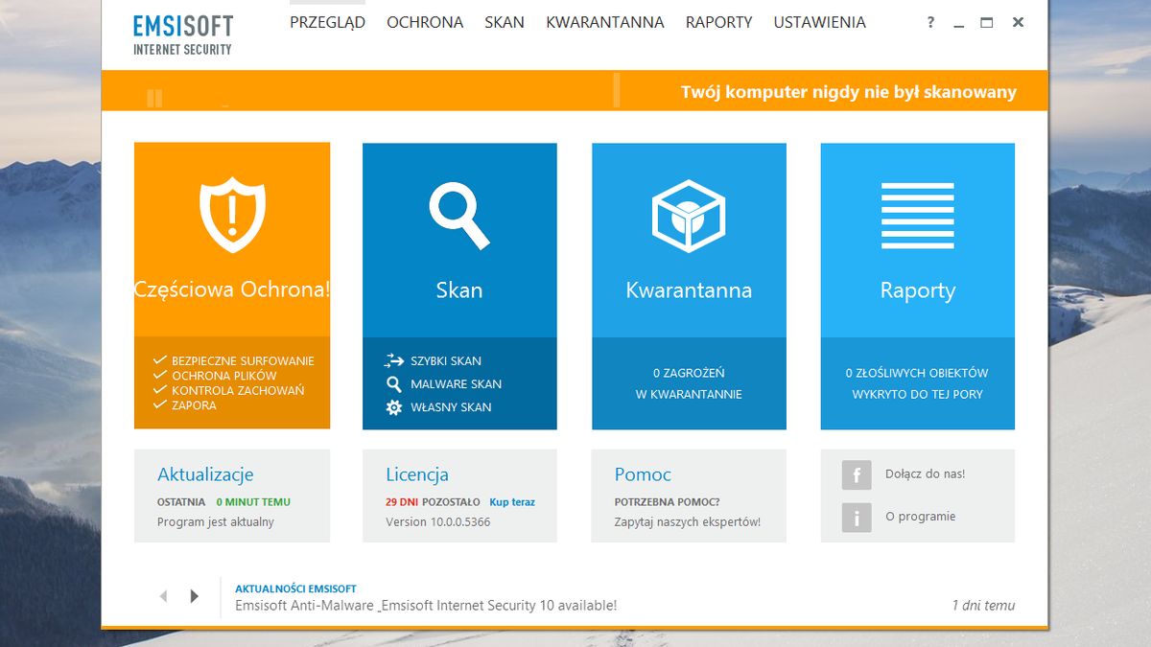Click 0 złośliwych obiektów wykryto text

point(918,383)
